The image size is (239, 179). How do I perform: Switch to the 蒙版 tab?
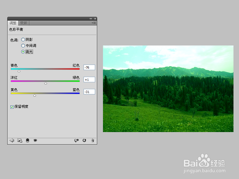tap(24, 23)
